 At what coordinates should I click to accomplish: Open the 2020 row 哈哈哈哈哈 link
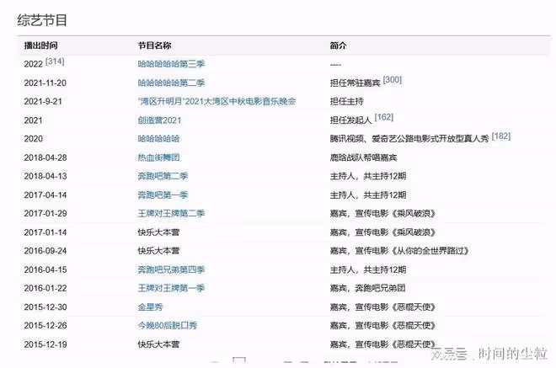[158, 139]
